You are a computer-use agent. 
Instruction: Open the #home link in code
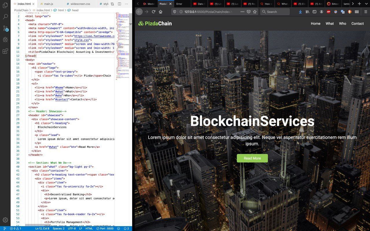click(x=59, y=87)
